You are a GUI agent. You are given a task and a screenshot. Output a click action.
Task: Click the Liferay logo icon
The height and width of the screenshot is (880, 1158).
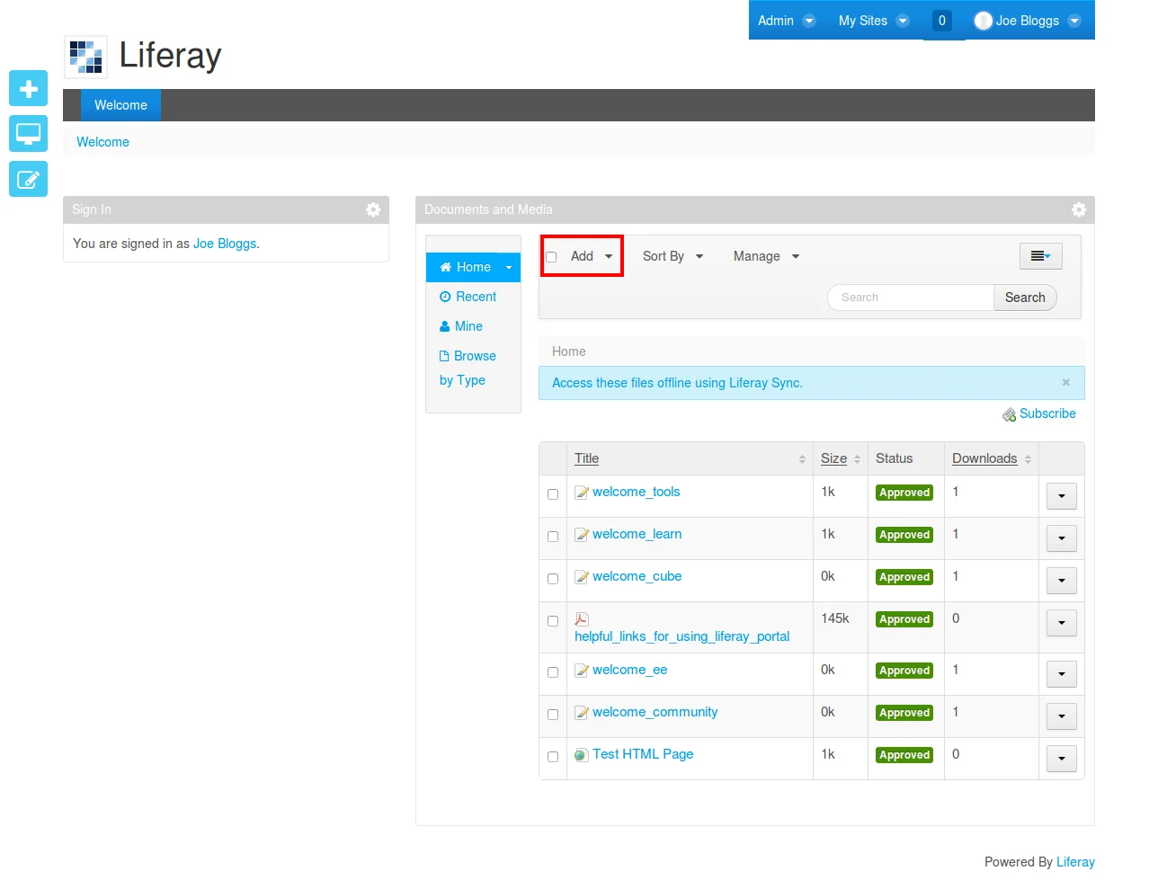click(86, 57)
